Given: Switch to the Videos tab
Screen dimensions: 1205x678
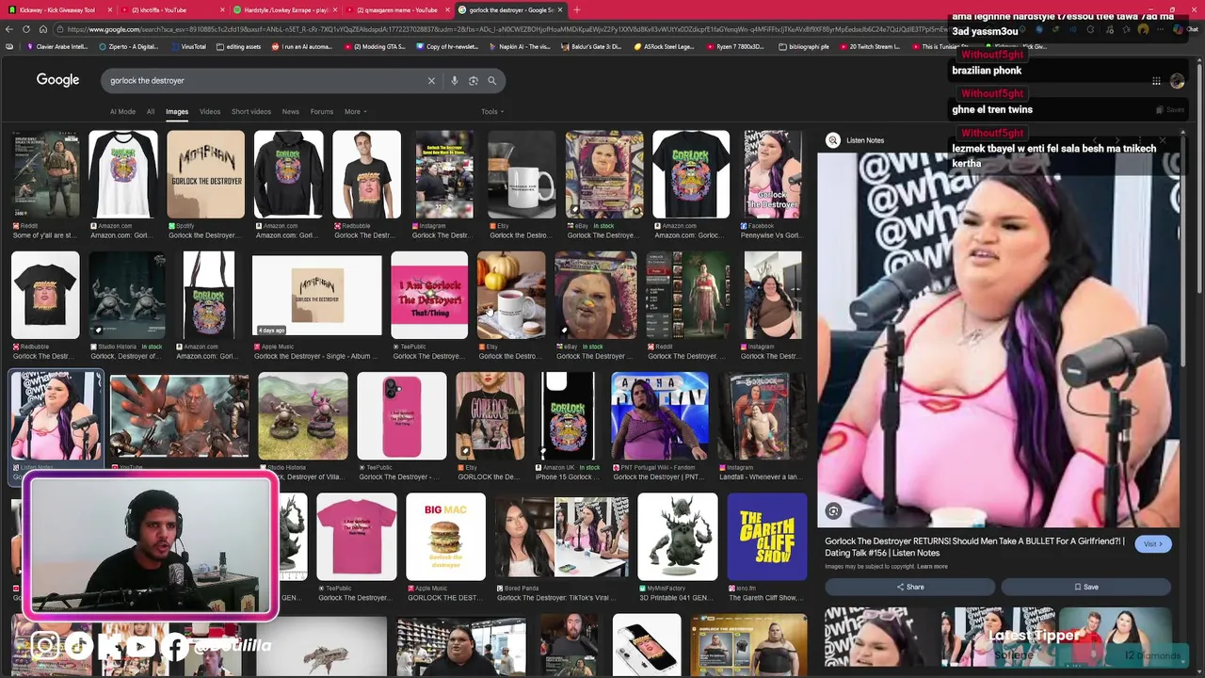Looking at the screenshot, I should coord(210,112).
